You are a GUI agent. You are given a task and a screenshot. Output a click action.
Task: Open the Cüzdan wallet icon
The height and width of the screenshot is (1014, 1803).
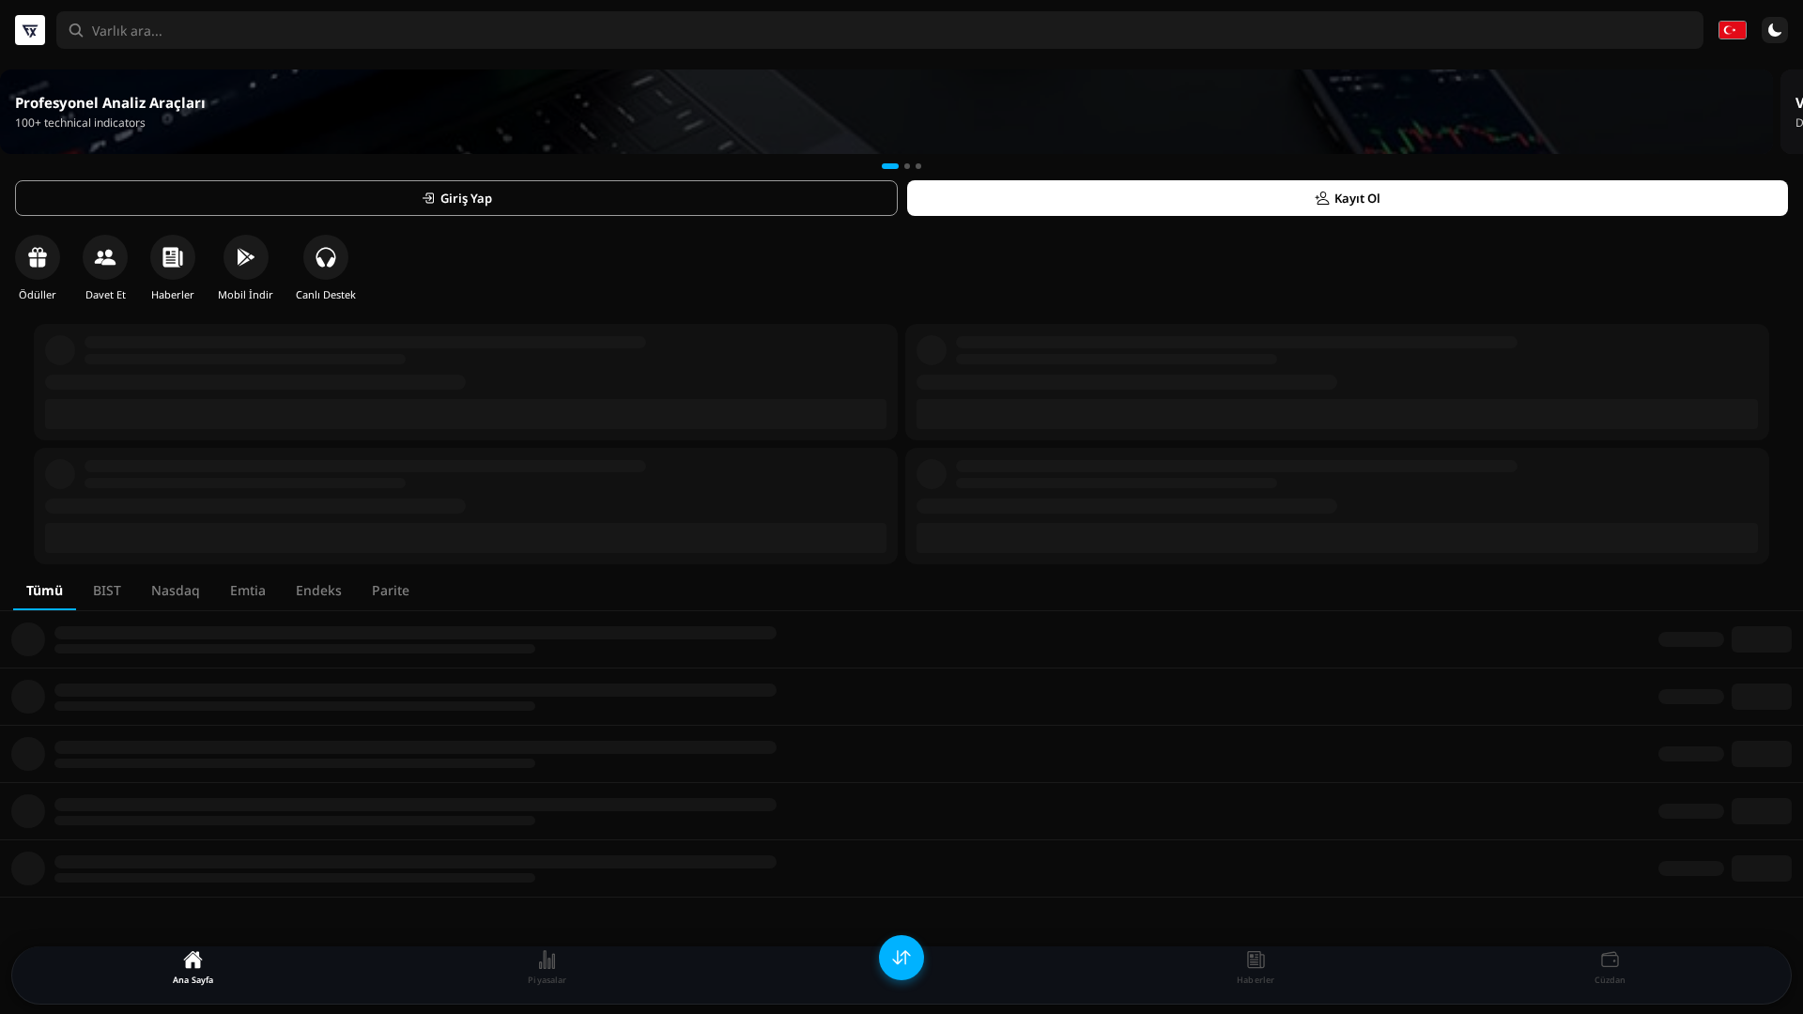(x=1610, y=966)
